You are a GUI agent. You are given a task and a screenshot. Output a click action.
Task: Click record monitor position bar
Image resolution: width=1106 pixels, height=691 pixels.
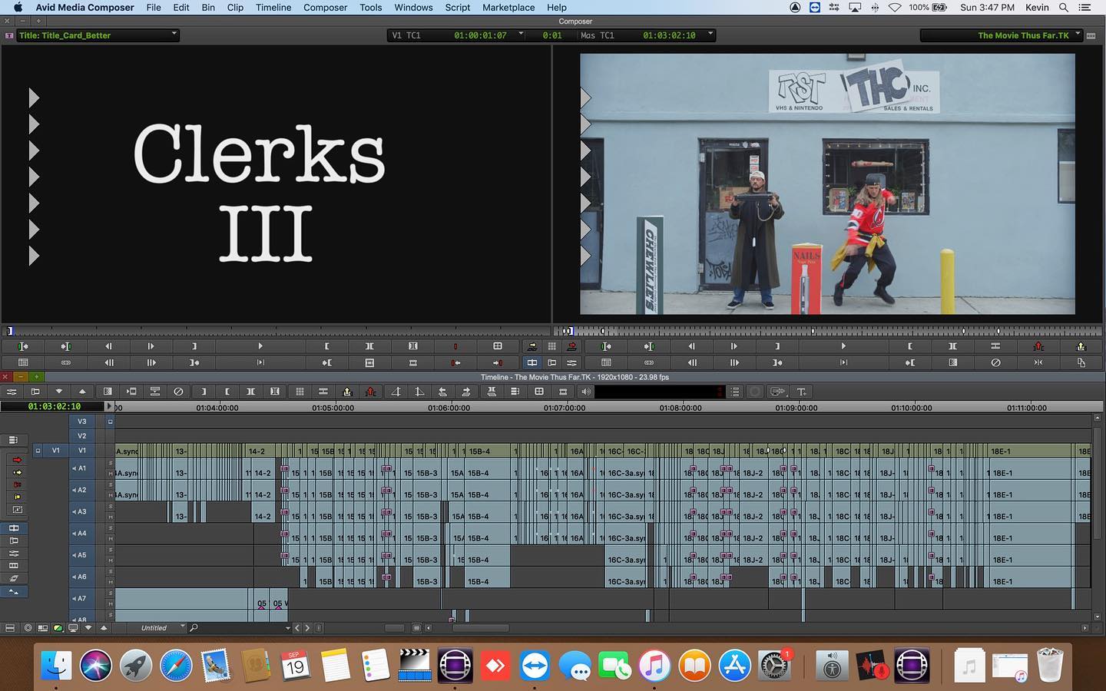click(829, 331)
